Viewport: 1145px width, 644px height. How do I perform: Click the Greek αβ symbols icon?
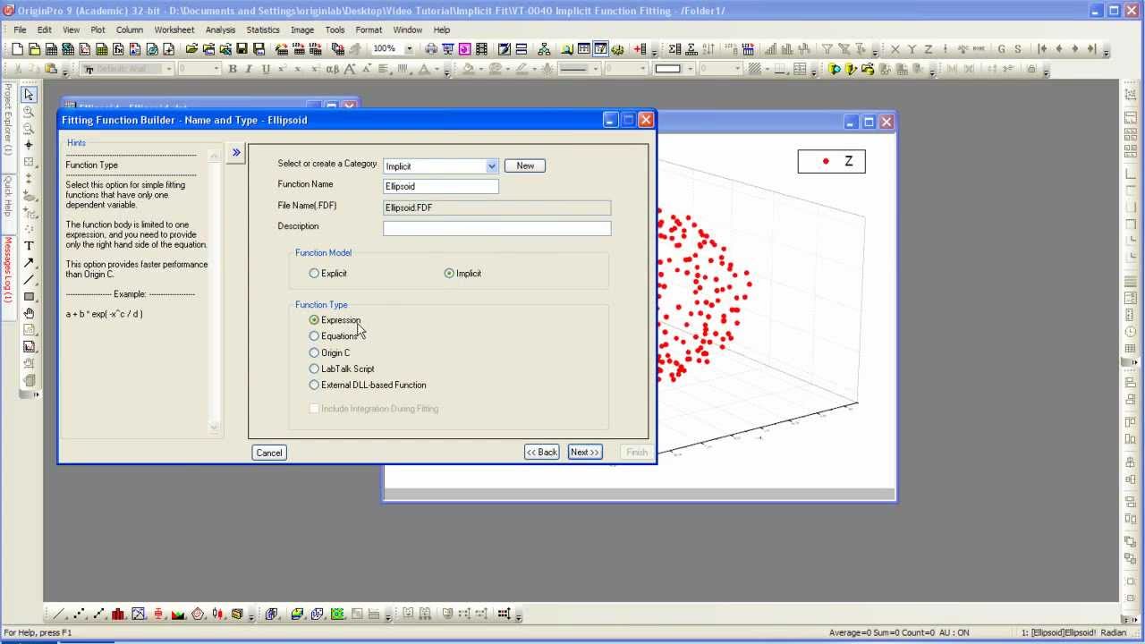click(x=332, y=69)
